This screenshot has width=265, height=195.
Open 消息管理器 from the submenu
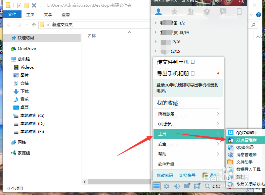click(246, 154)
